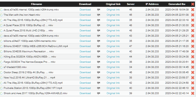Click the Filename column header
The image size is (196, 97).
click(x=36, y=4)
